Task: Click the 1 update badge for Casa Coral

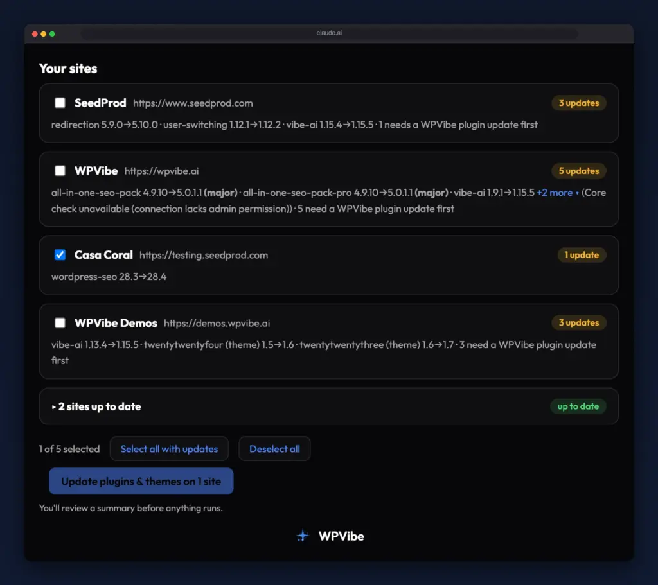Action: point(582,254)
